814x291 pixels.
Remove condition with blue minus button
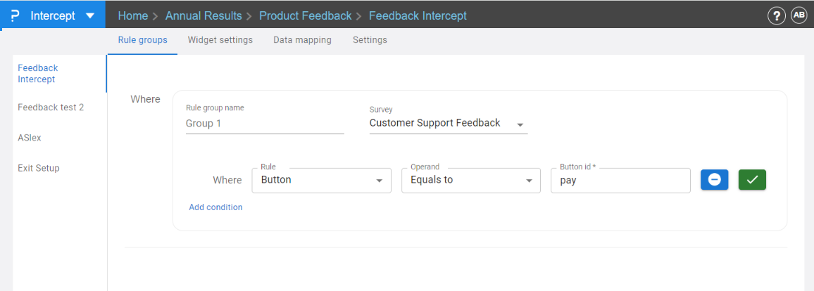click(714, 180)
